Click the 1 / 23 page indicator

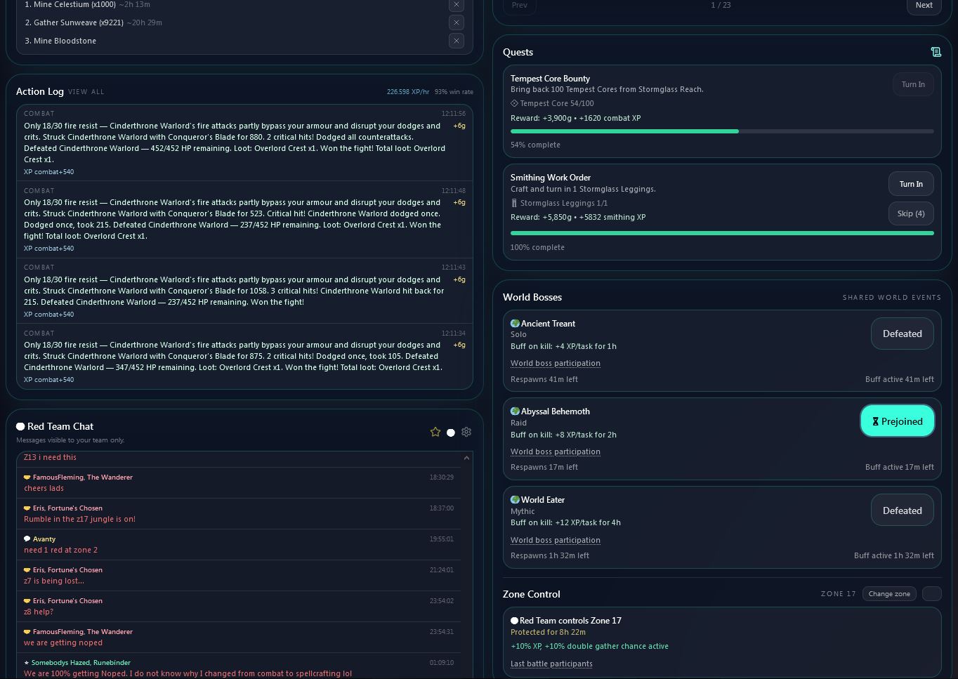point(721,6)
